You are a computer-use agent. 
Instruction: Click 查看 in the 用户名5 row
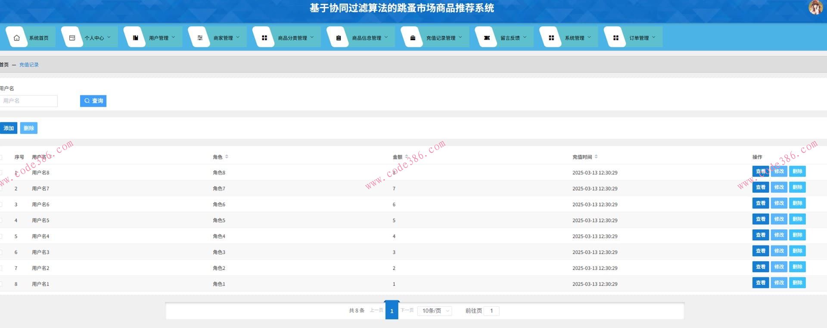[761, 219]
